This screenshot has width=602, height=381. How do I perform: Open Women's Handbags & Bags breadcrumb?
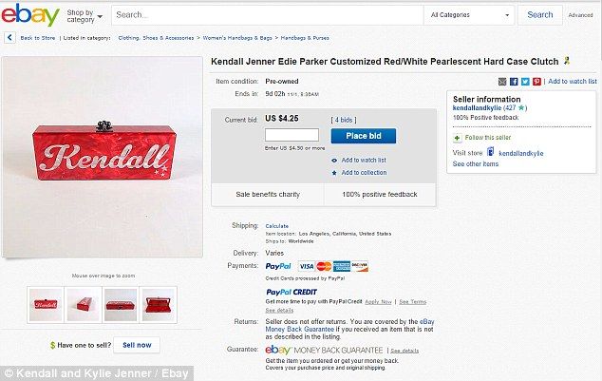[x=237, y=38]
